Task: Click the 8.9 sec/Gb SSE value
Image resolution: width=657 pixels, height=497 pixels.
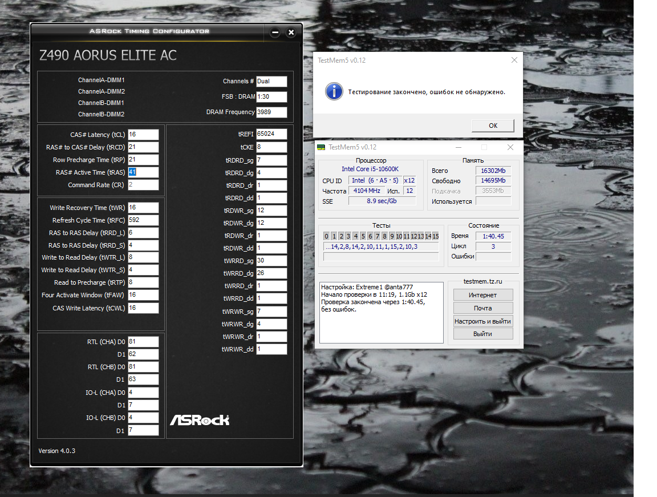Action: [x=382, y=201]
